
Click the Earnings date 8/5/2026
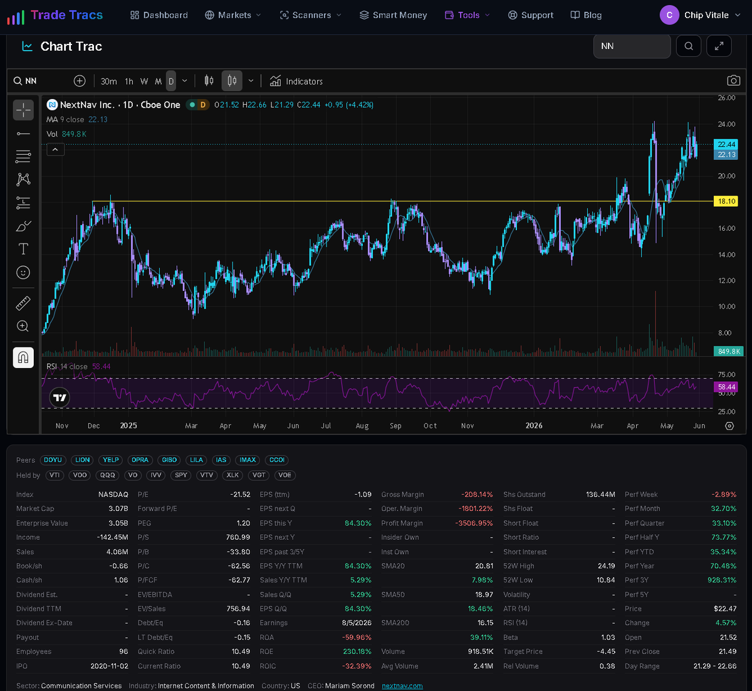(x=357, y=623)
